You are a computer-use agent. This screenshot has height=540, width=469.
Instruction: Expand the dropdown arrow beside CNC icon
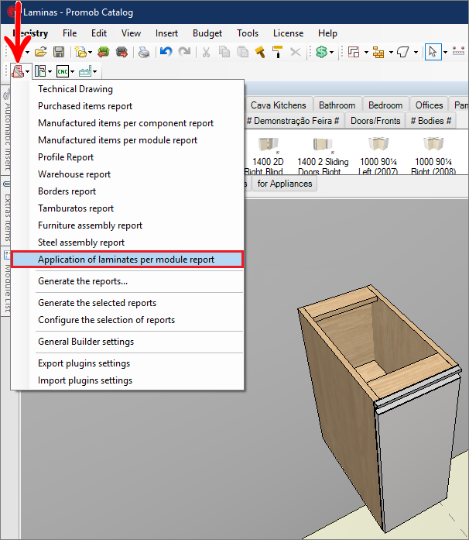click(x=72, y=71)
